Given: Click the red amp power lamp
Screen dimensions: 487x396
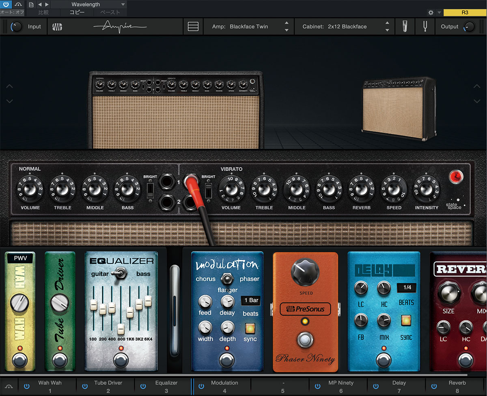Looking at the screenshot, I should pyautogui.click(x=456, y=177).
